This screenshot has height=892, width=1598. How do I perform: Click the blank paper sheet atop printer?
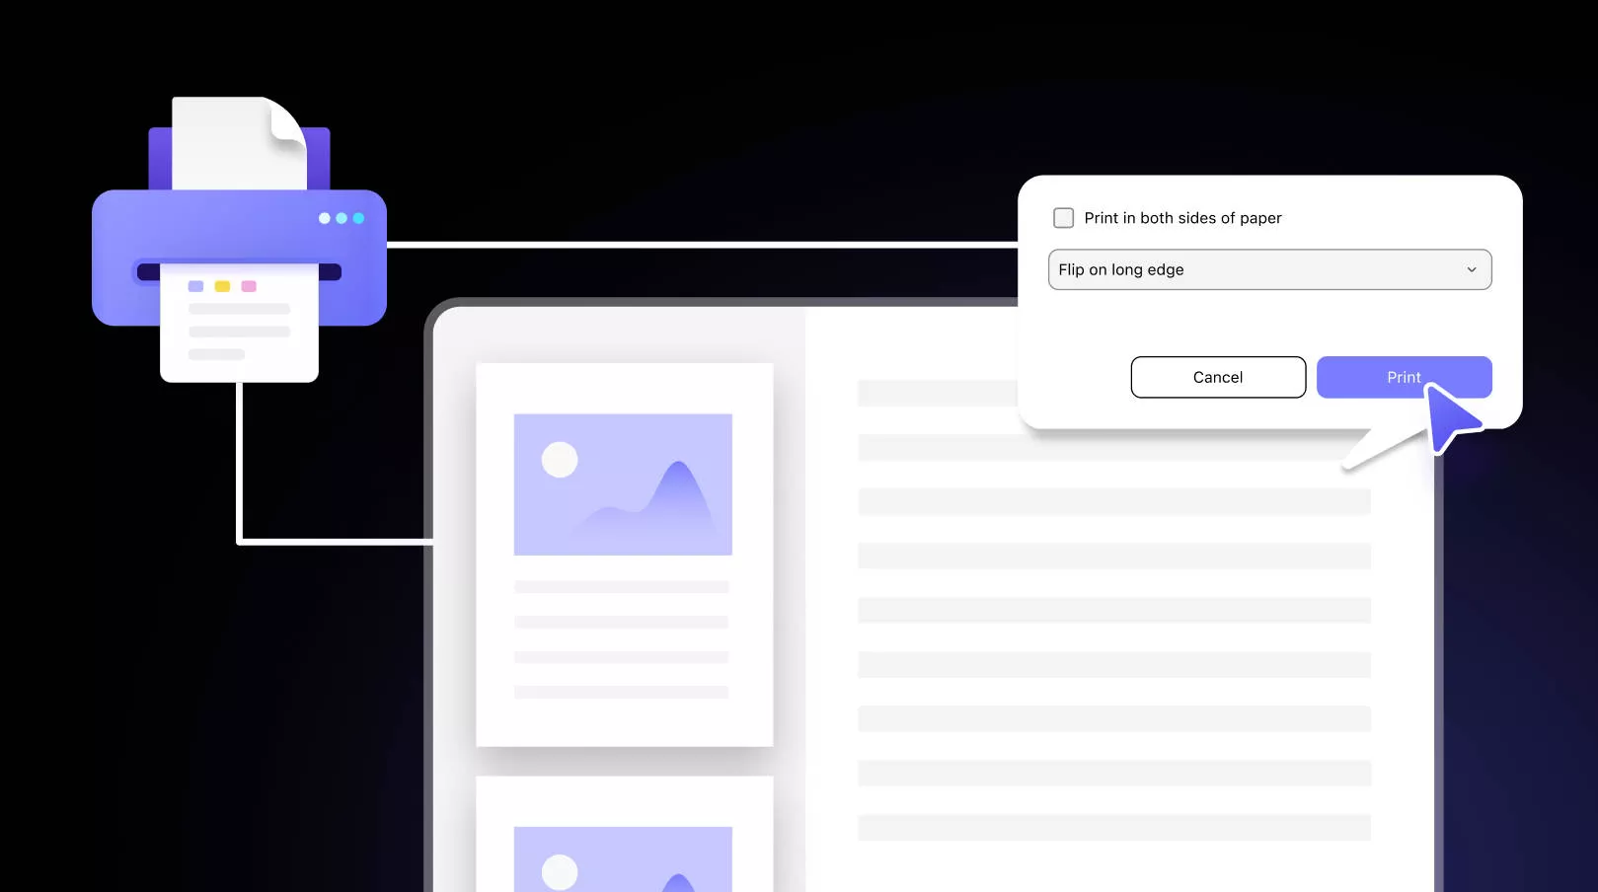(237, 141)
